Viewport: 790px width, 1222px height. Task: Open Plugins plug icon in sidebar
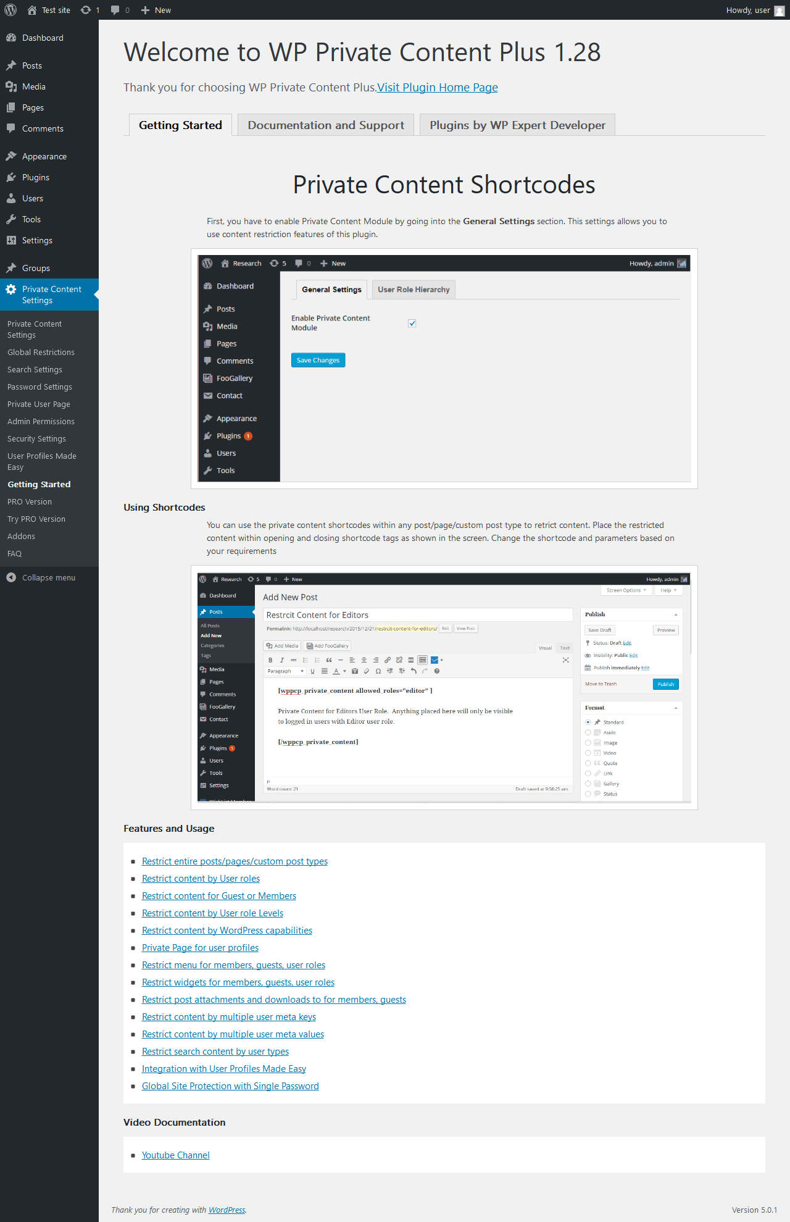11,177
